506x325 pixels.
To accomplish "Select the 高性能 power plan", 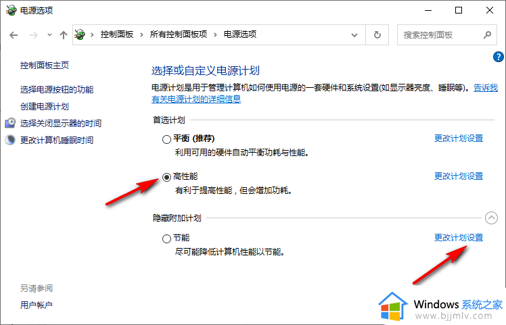I will 167,177.
